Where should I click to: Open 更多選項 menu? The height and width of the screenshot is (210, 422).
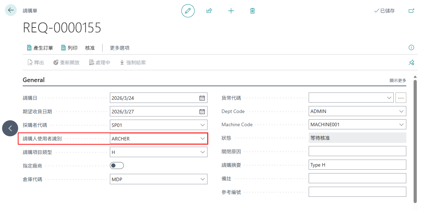point(120,48)
